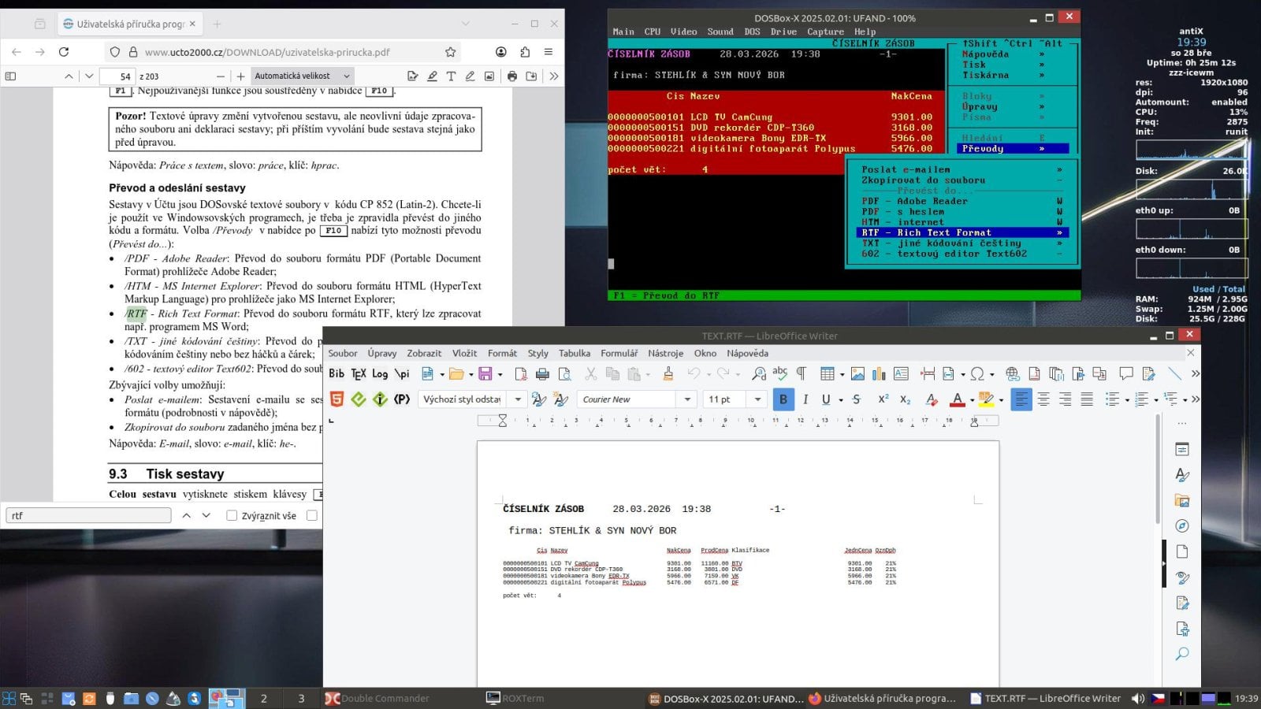Viewport: 1261px width, 709px height.
Task: Save the PDF in Firefox viewer
Action: click(531, 76)
